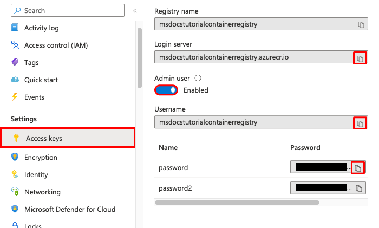
Task: Click the sidebar Search field
Action: click(70, 10)
